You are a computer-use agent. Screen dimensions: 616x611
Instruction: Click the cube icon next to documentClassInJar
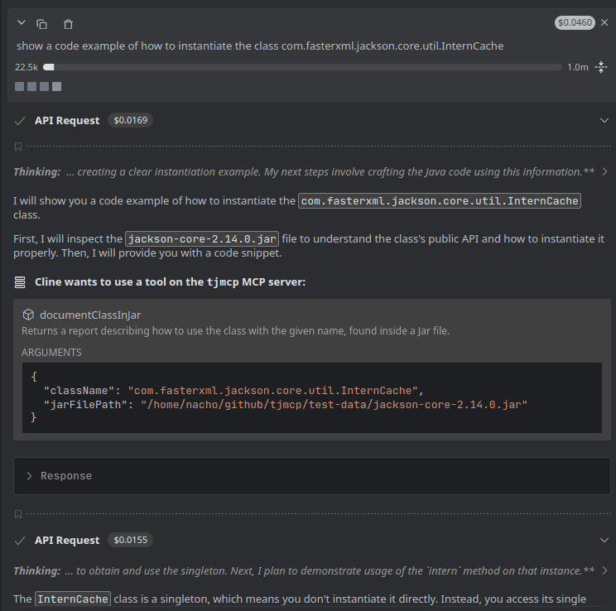[28, 315]
